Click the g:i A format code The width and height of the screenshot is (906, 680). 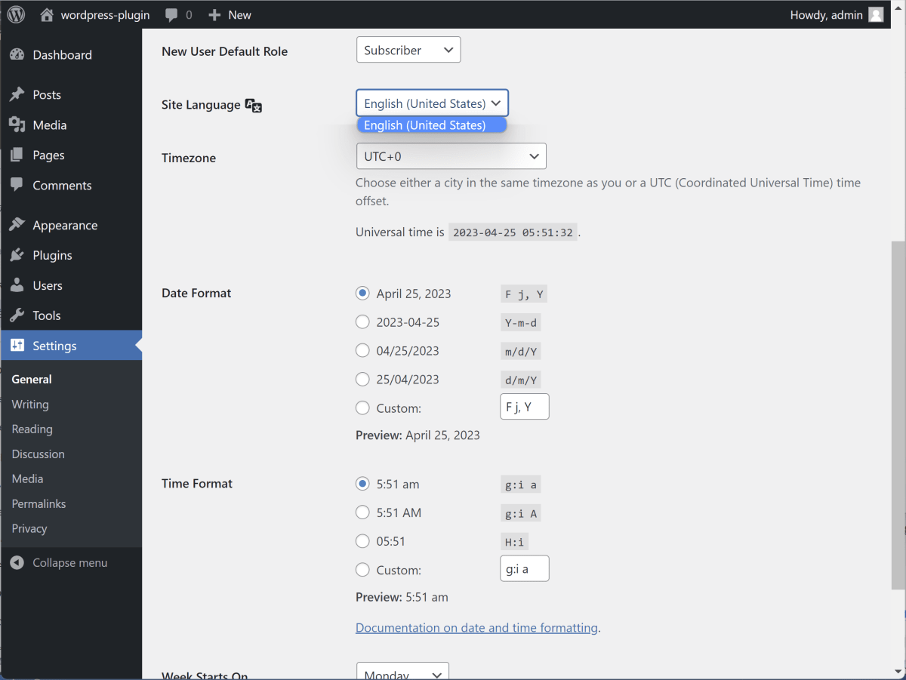point(521,514)
